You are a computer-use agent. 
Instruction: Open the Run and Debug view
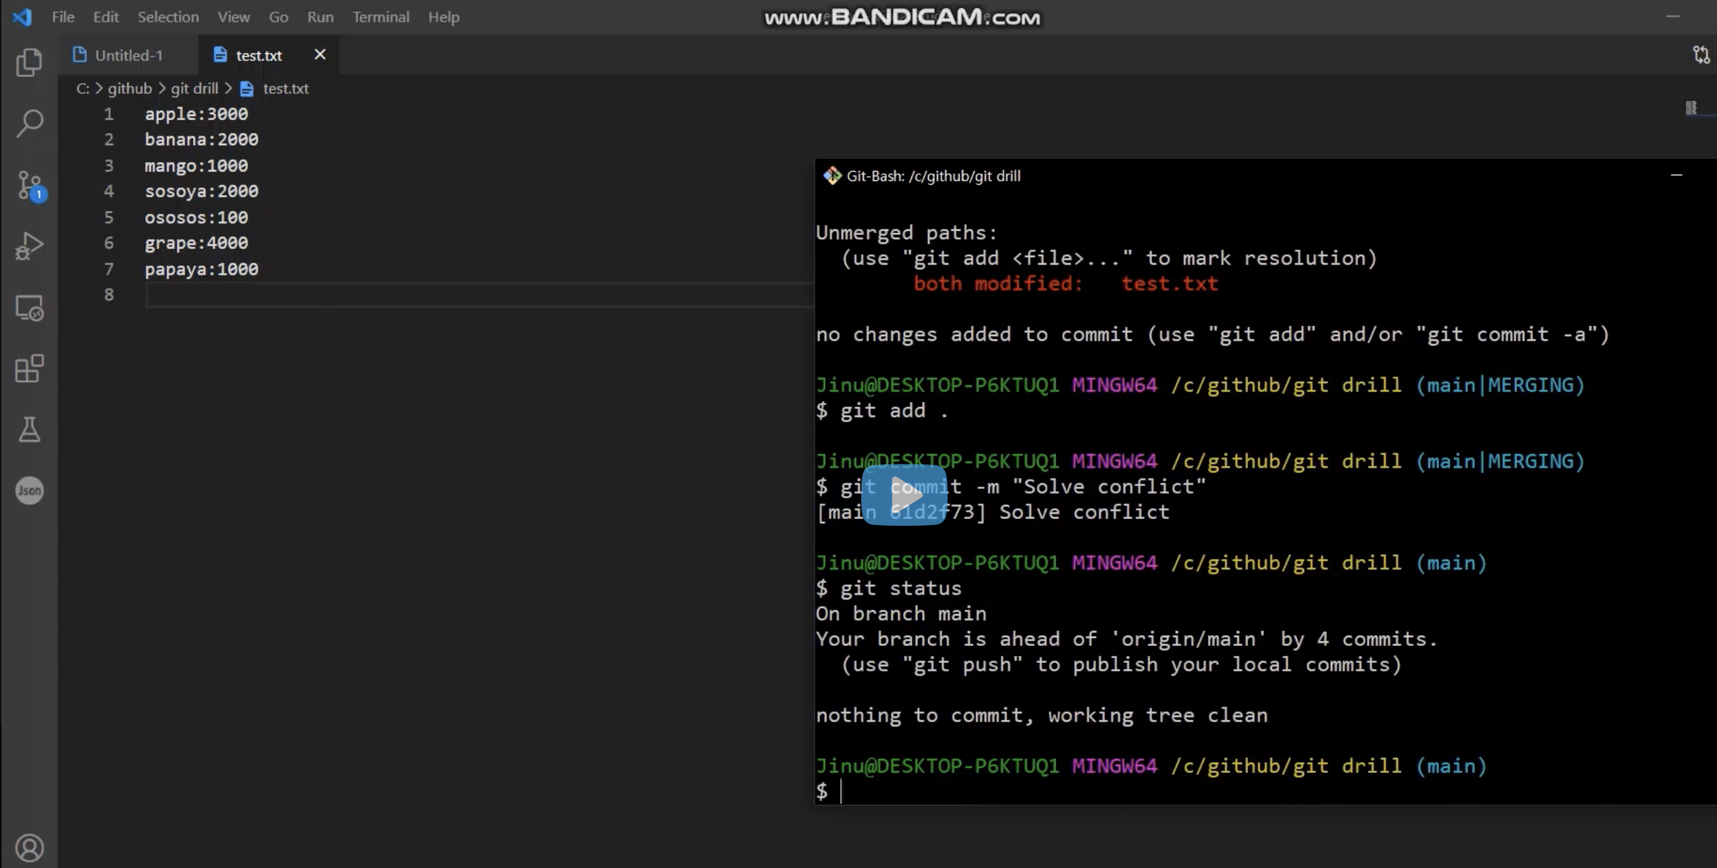click(x=29, y=246)
